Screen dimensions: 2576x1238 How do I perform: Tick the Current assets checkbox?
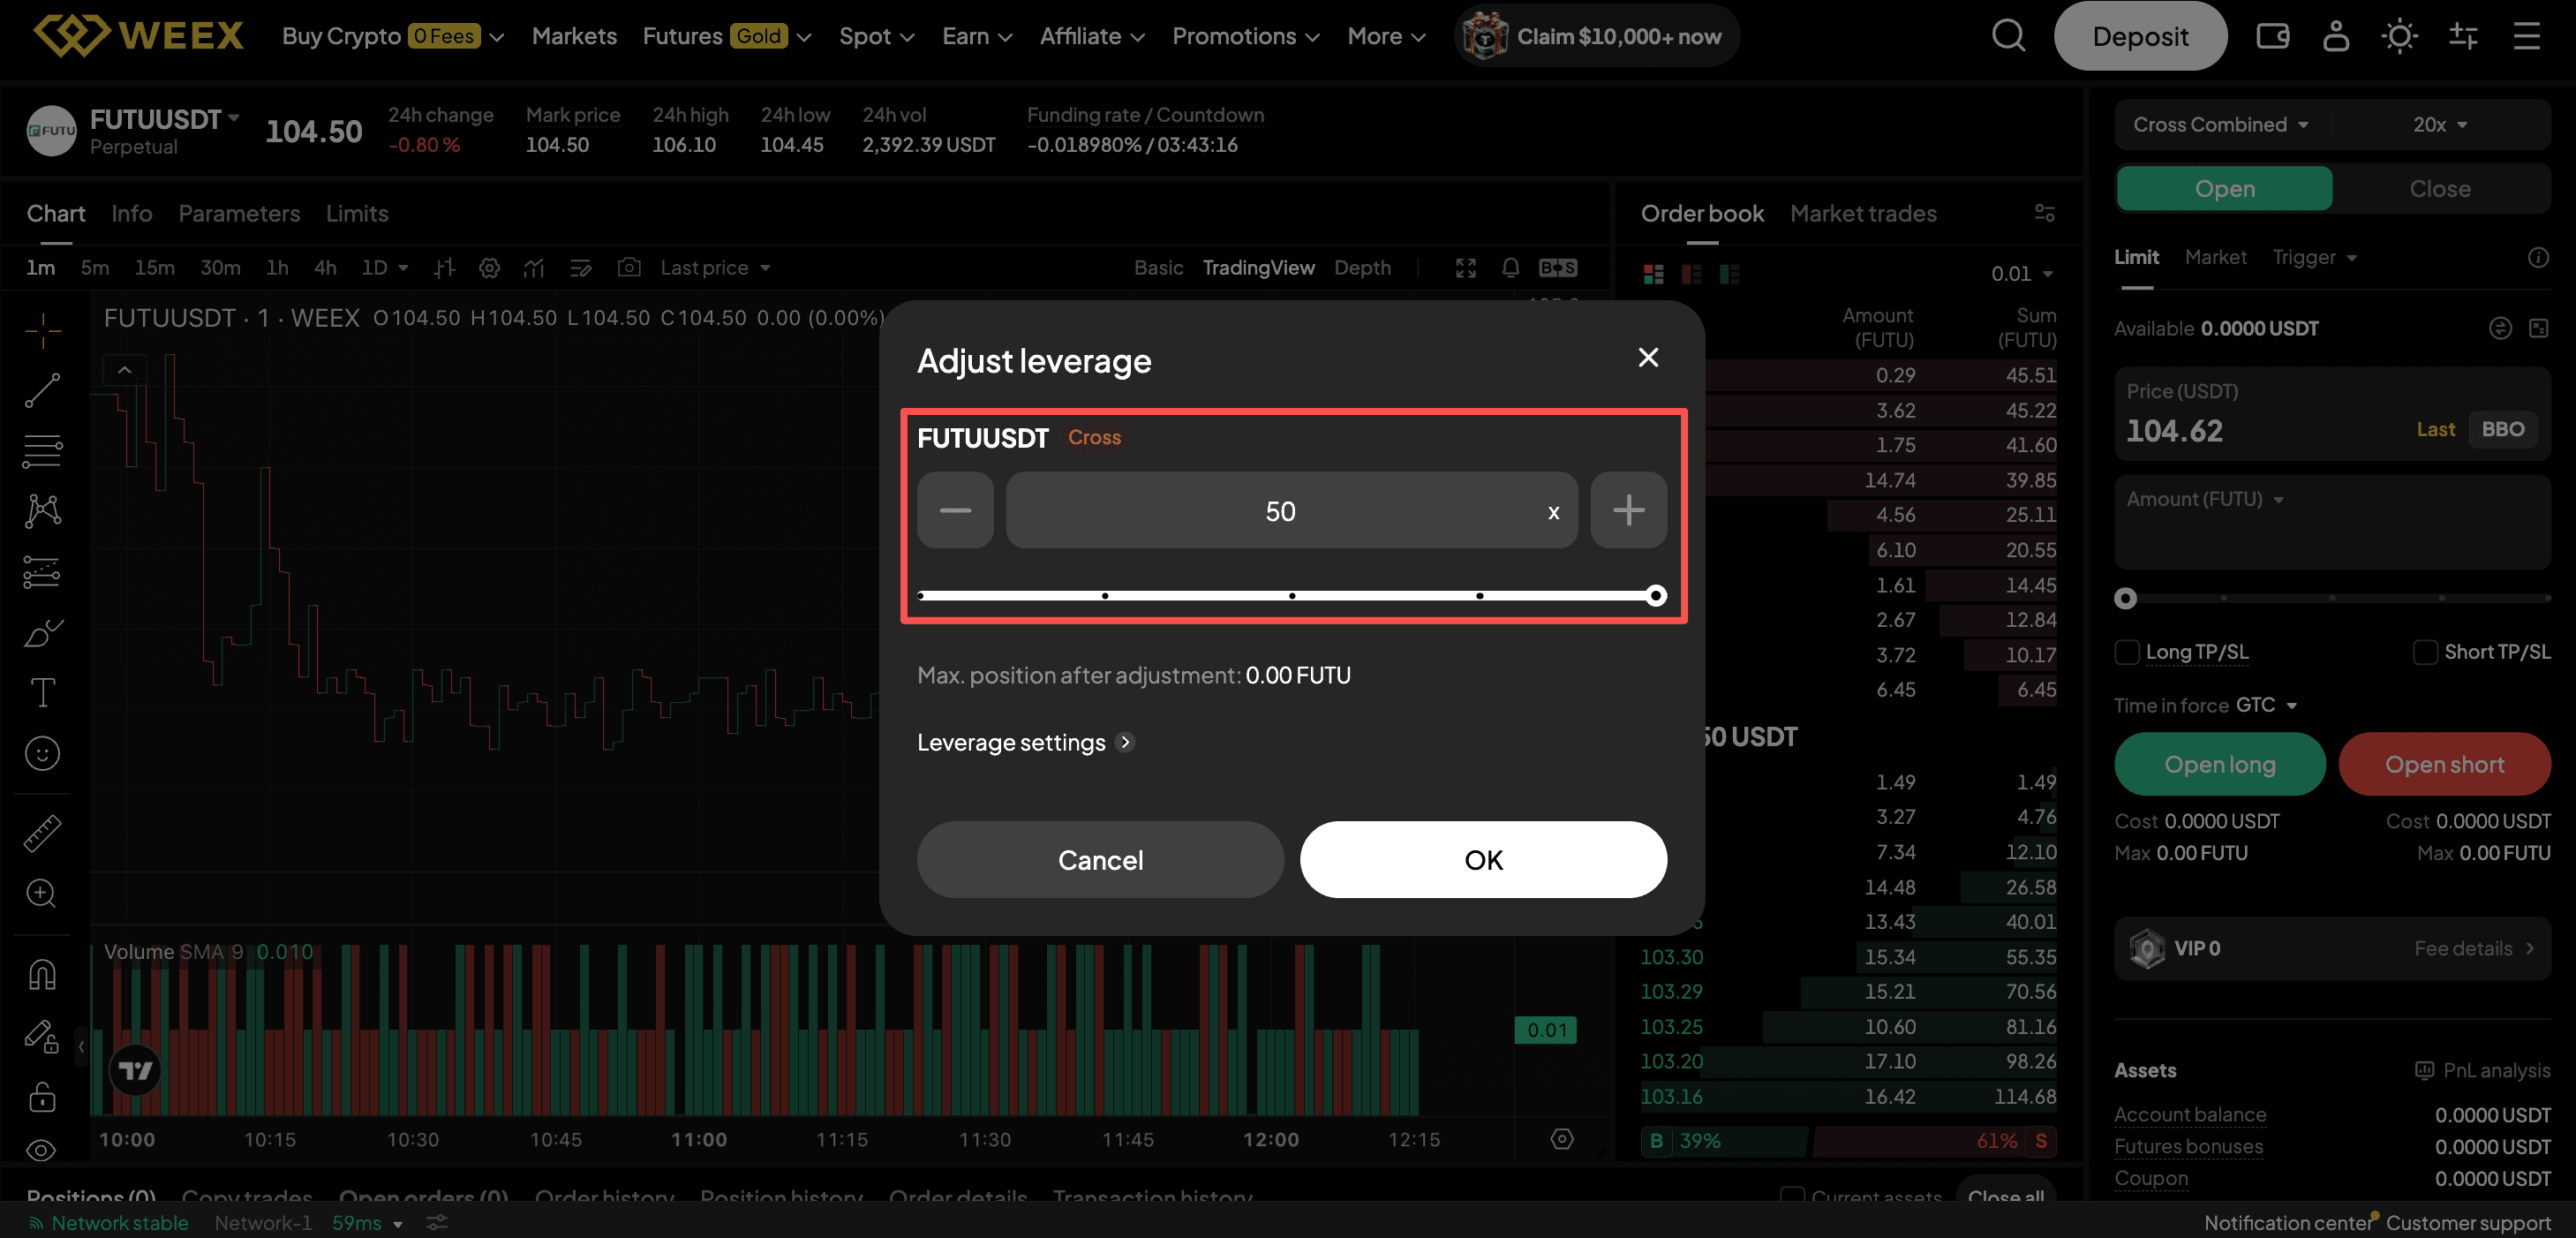coord(1792,1196)
